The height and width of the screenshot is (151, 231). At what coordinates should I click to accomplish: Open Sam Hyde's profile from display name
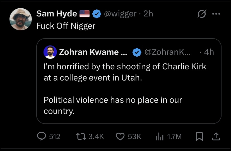click(57, 14)
